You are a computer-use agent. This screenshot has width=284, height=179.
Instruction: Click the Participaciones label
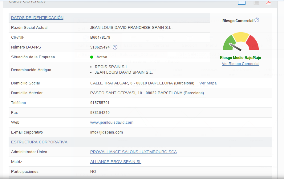click(25, 172)
